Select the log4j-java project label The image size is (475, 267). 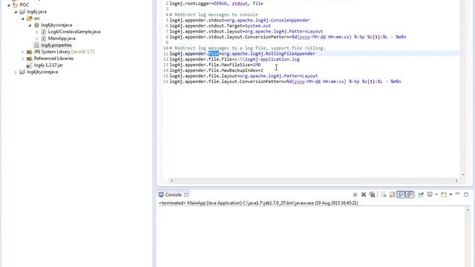36,12
